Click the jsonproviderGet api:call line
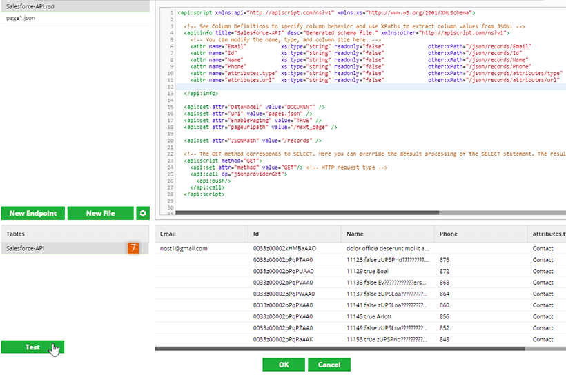The width and height of the screenshot is (566, 375). click(239, 174)
